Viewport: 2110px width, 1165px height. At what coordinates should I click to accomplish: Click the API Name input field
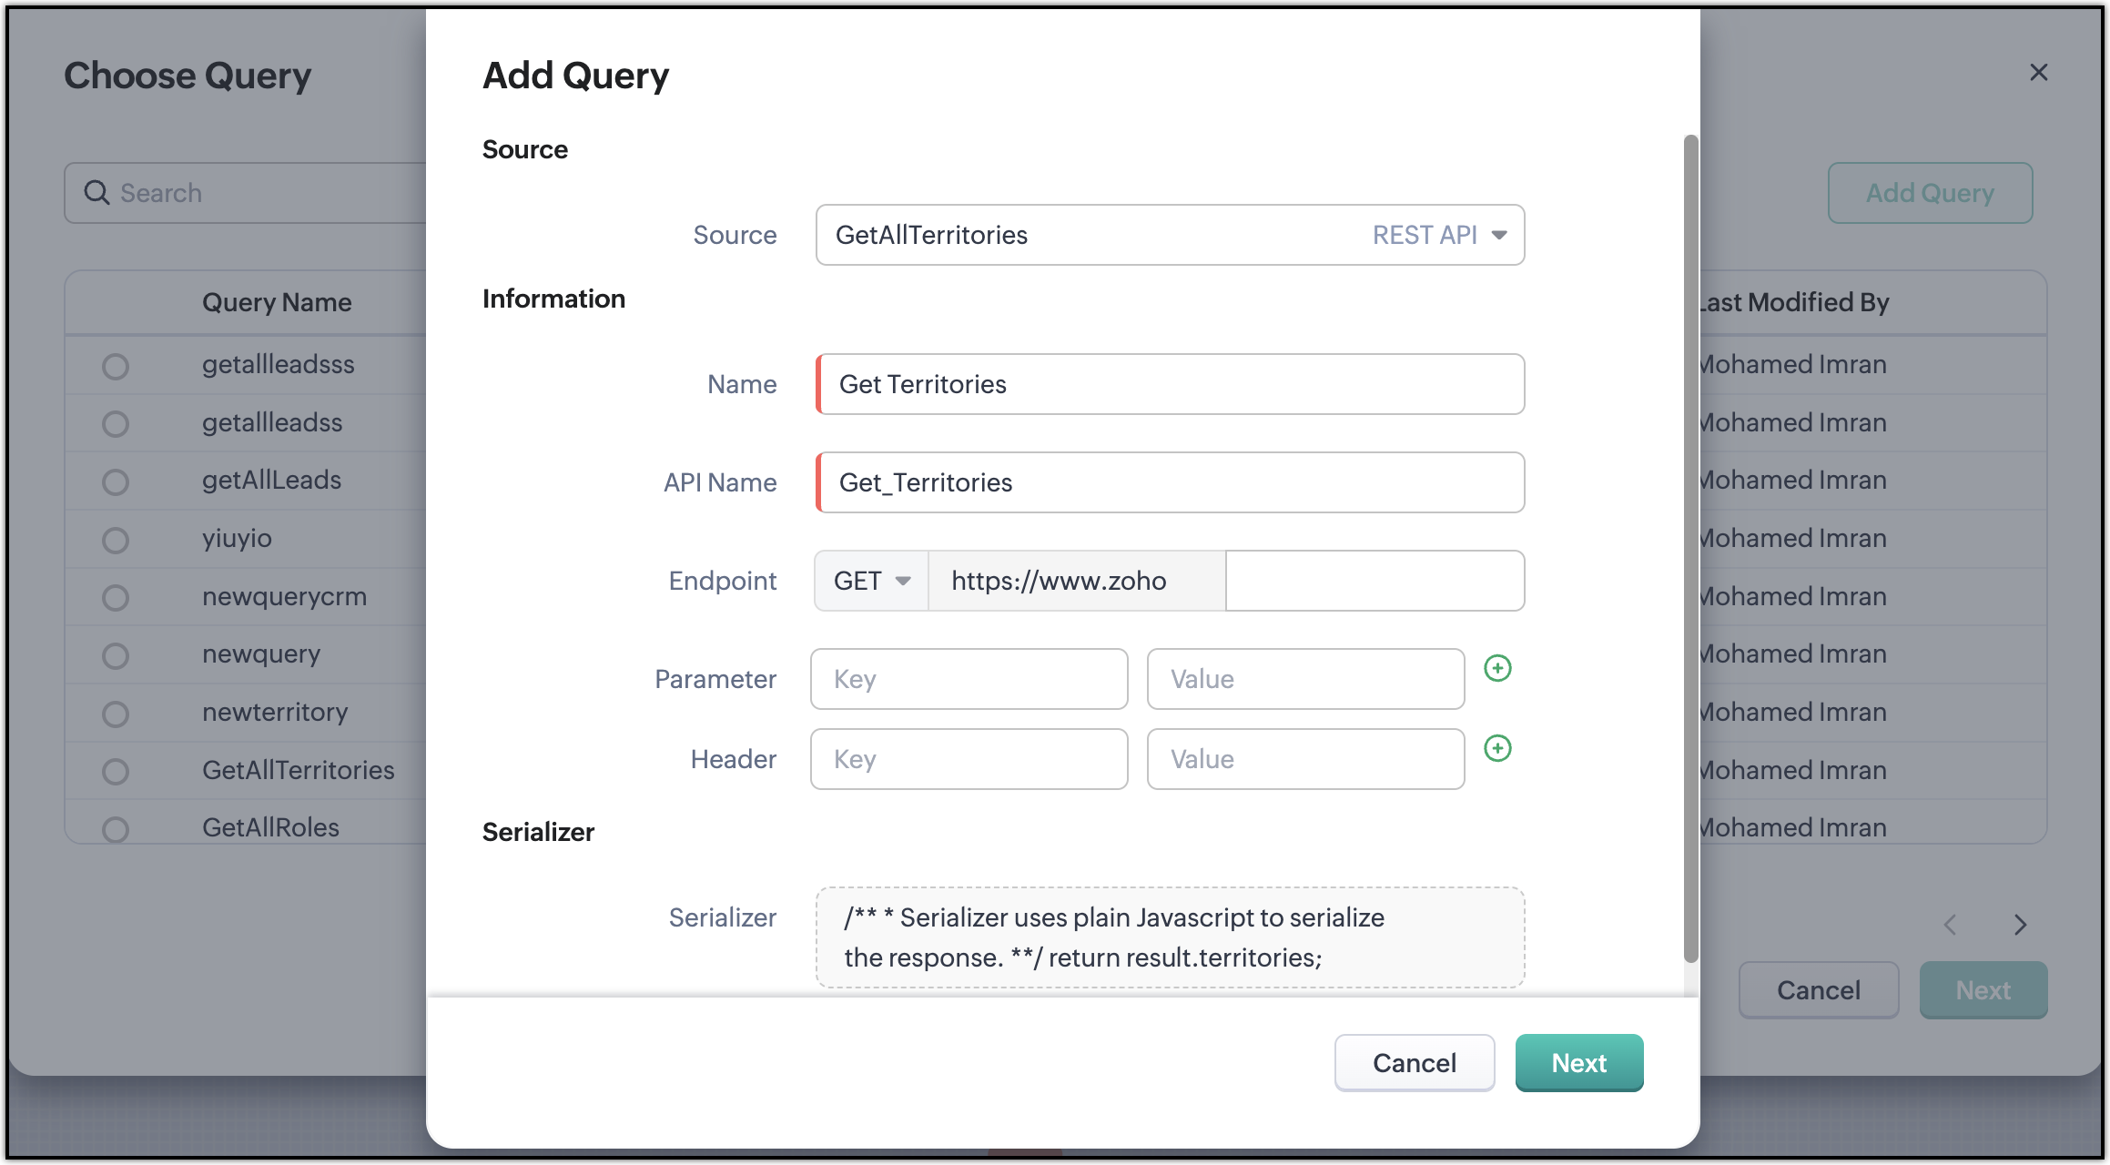click(x=1170, y=482)
